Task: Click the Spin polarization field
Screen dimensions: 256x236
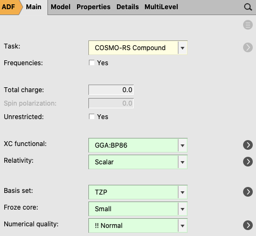Action: tap(111, 103)
